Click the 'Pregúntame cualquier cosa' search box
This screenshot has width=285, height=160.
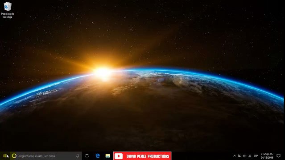point(46,156)
